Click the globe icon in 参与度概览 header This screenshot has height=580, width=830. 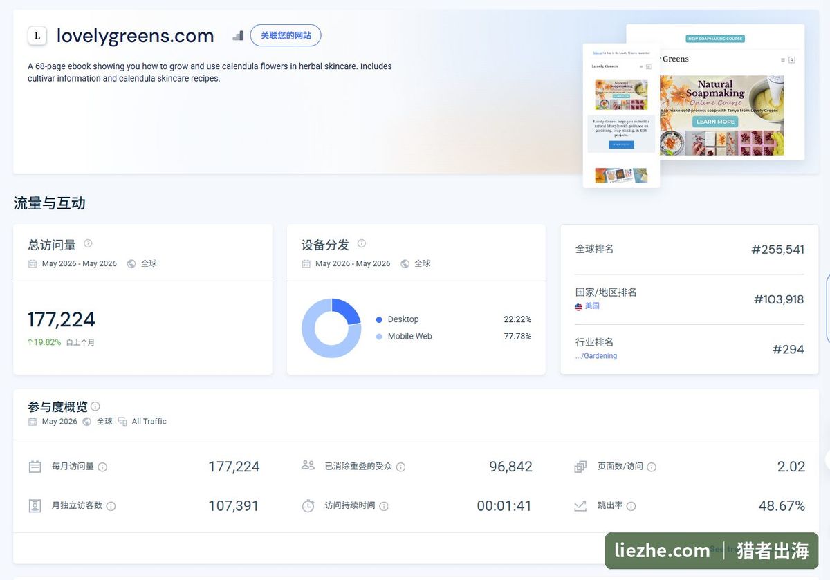[x=87, y=422]
